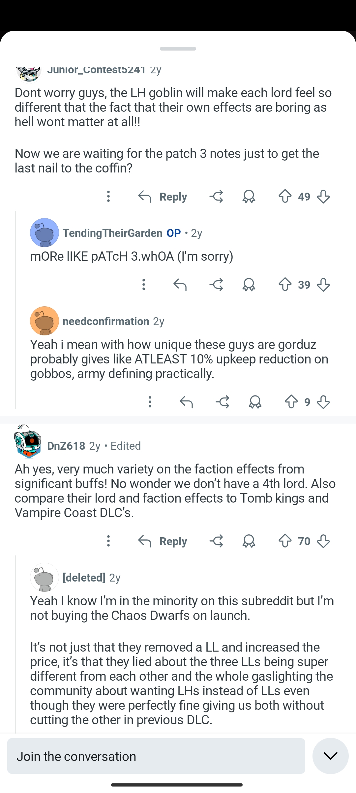Collapse comments with bottom-right chevron button
This screenshot has height=793, width=356.
pos(330,756)
